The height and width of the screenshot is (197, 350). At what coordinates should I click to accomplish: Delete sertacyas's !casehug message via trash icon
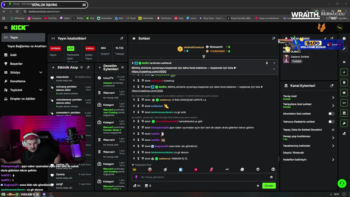point(134,81)
